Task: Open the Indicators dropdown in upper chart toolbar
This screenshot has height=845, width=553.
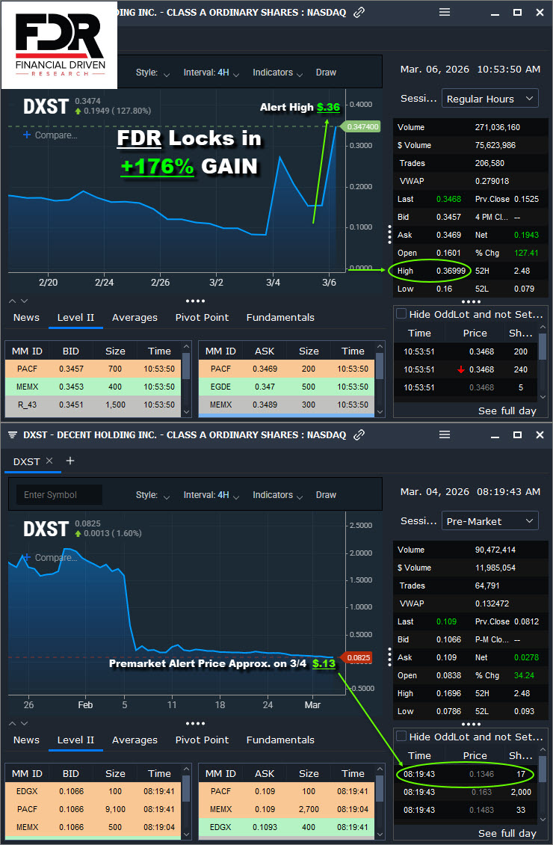Action: [x=277, y=73]
